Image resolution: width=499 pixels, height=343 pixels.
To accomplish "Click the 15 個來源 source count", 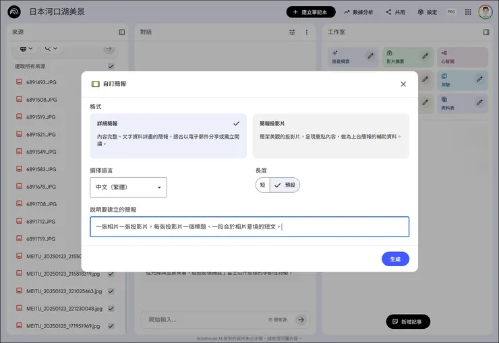I will point(277,319).
